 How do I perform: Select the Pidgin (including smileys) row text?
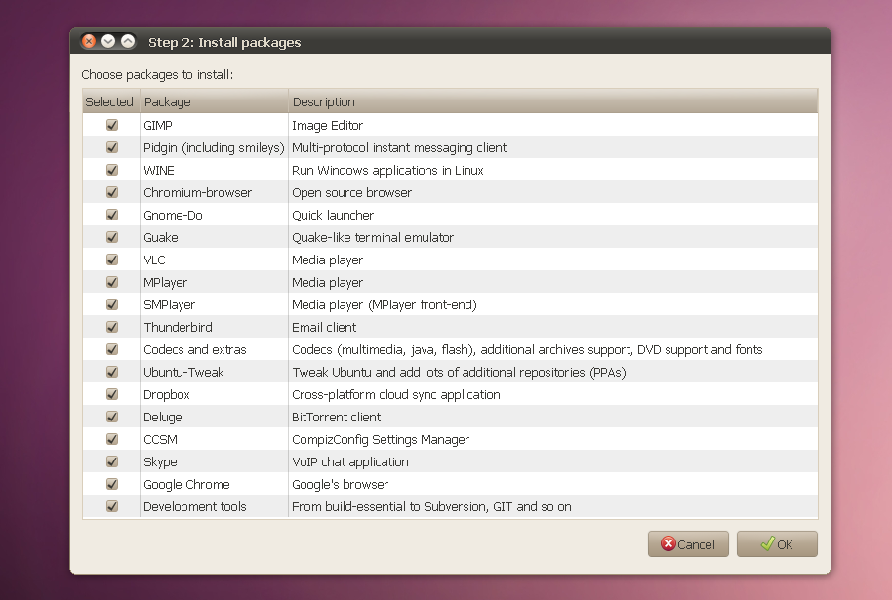tap(214, 148)
